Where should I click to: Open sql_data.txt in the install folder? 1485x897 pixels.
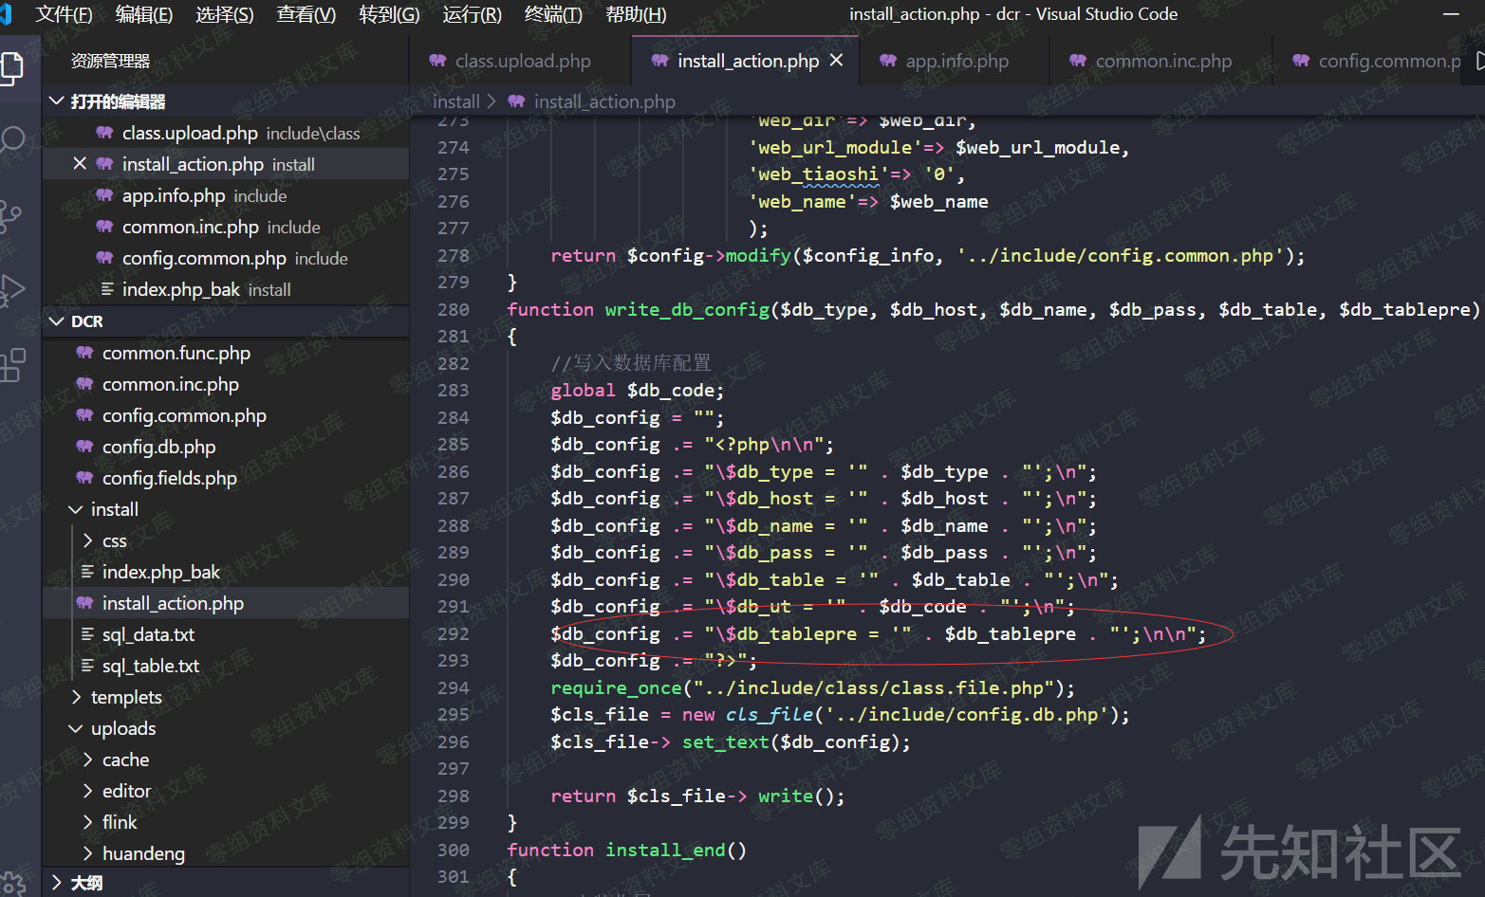pos(148,634)
